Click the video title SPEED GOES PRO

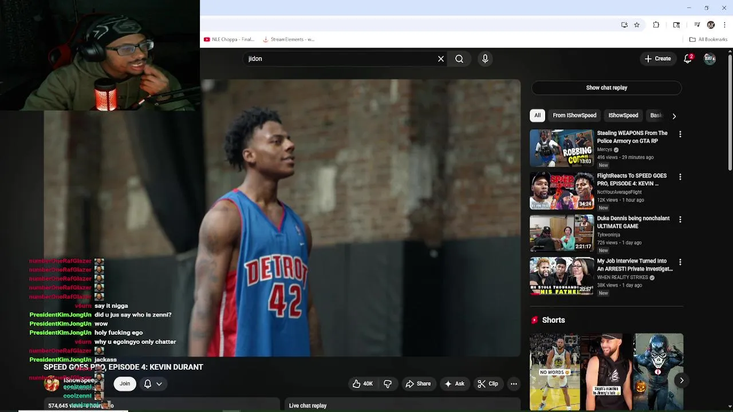[123, 367]
